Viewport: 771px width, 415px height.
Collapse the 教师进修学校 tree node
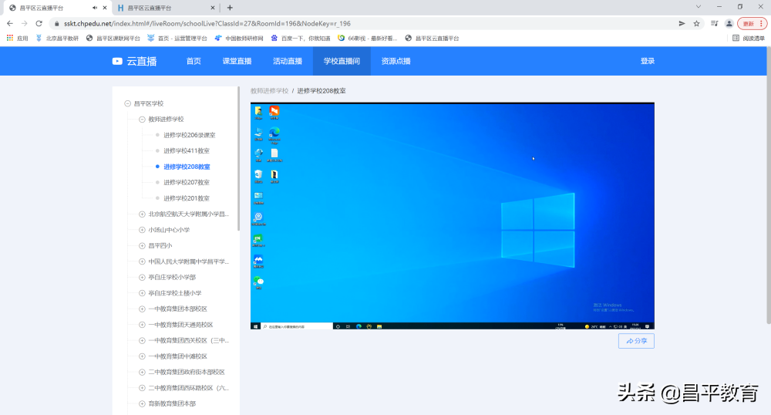click(x=142, y=120)
